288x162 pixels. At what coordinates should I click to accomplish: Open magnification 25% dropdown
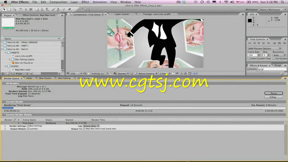[x=76, y=73]
